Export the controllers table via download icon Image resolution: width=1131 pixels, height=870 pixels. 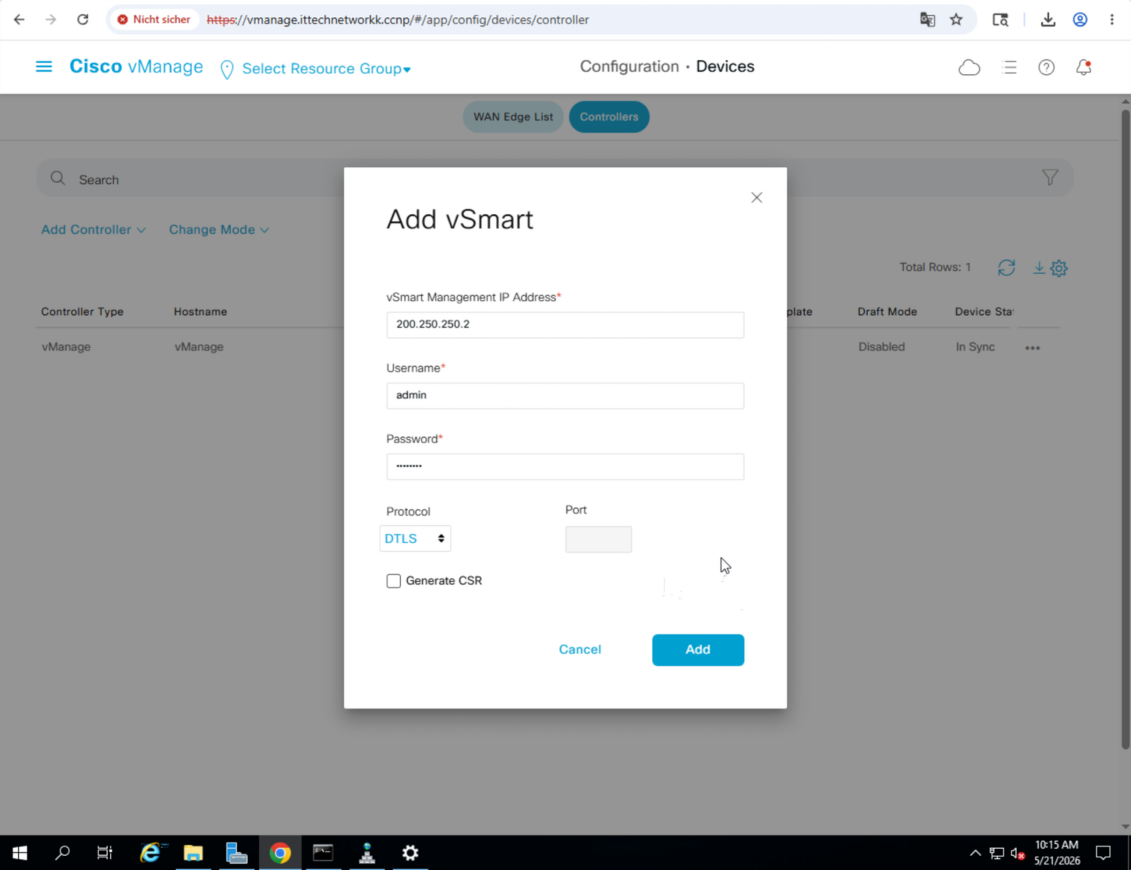click(x=1039, y=268)
